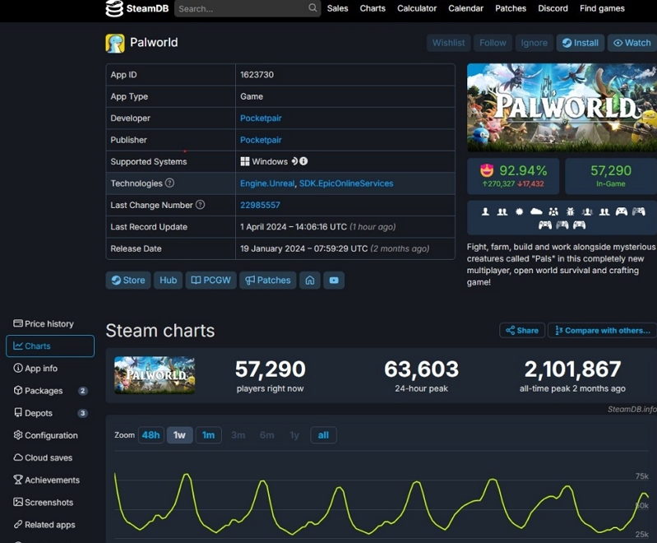657x543 pixels.
Task: Share the Steam charts
Action: [x=522, y=331]
